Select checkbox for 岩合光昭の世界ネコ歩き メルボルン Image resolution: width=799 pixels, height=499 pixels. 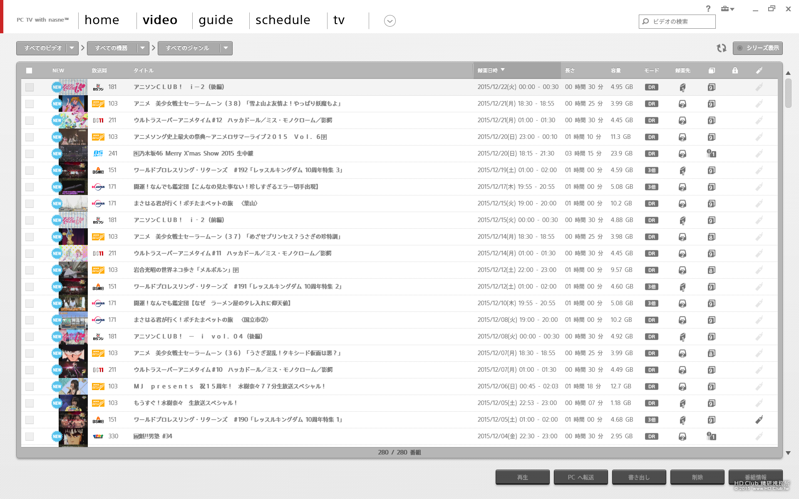click(30, 270)
